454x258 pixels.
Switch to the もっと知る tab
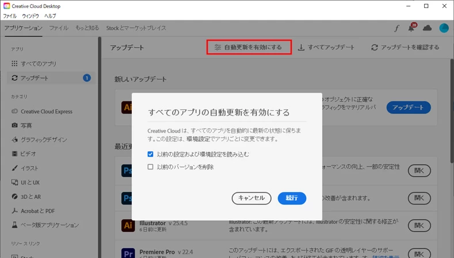[x=87, y=28]
